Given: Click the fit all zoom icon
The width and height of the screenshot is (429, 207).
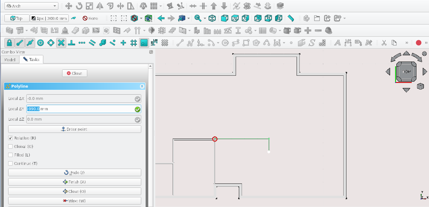Looking at the screenshot, I should [x=114, y=18].
